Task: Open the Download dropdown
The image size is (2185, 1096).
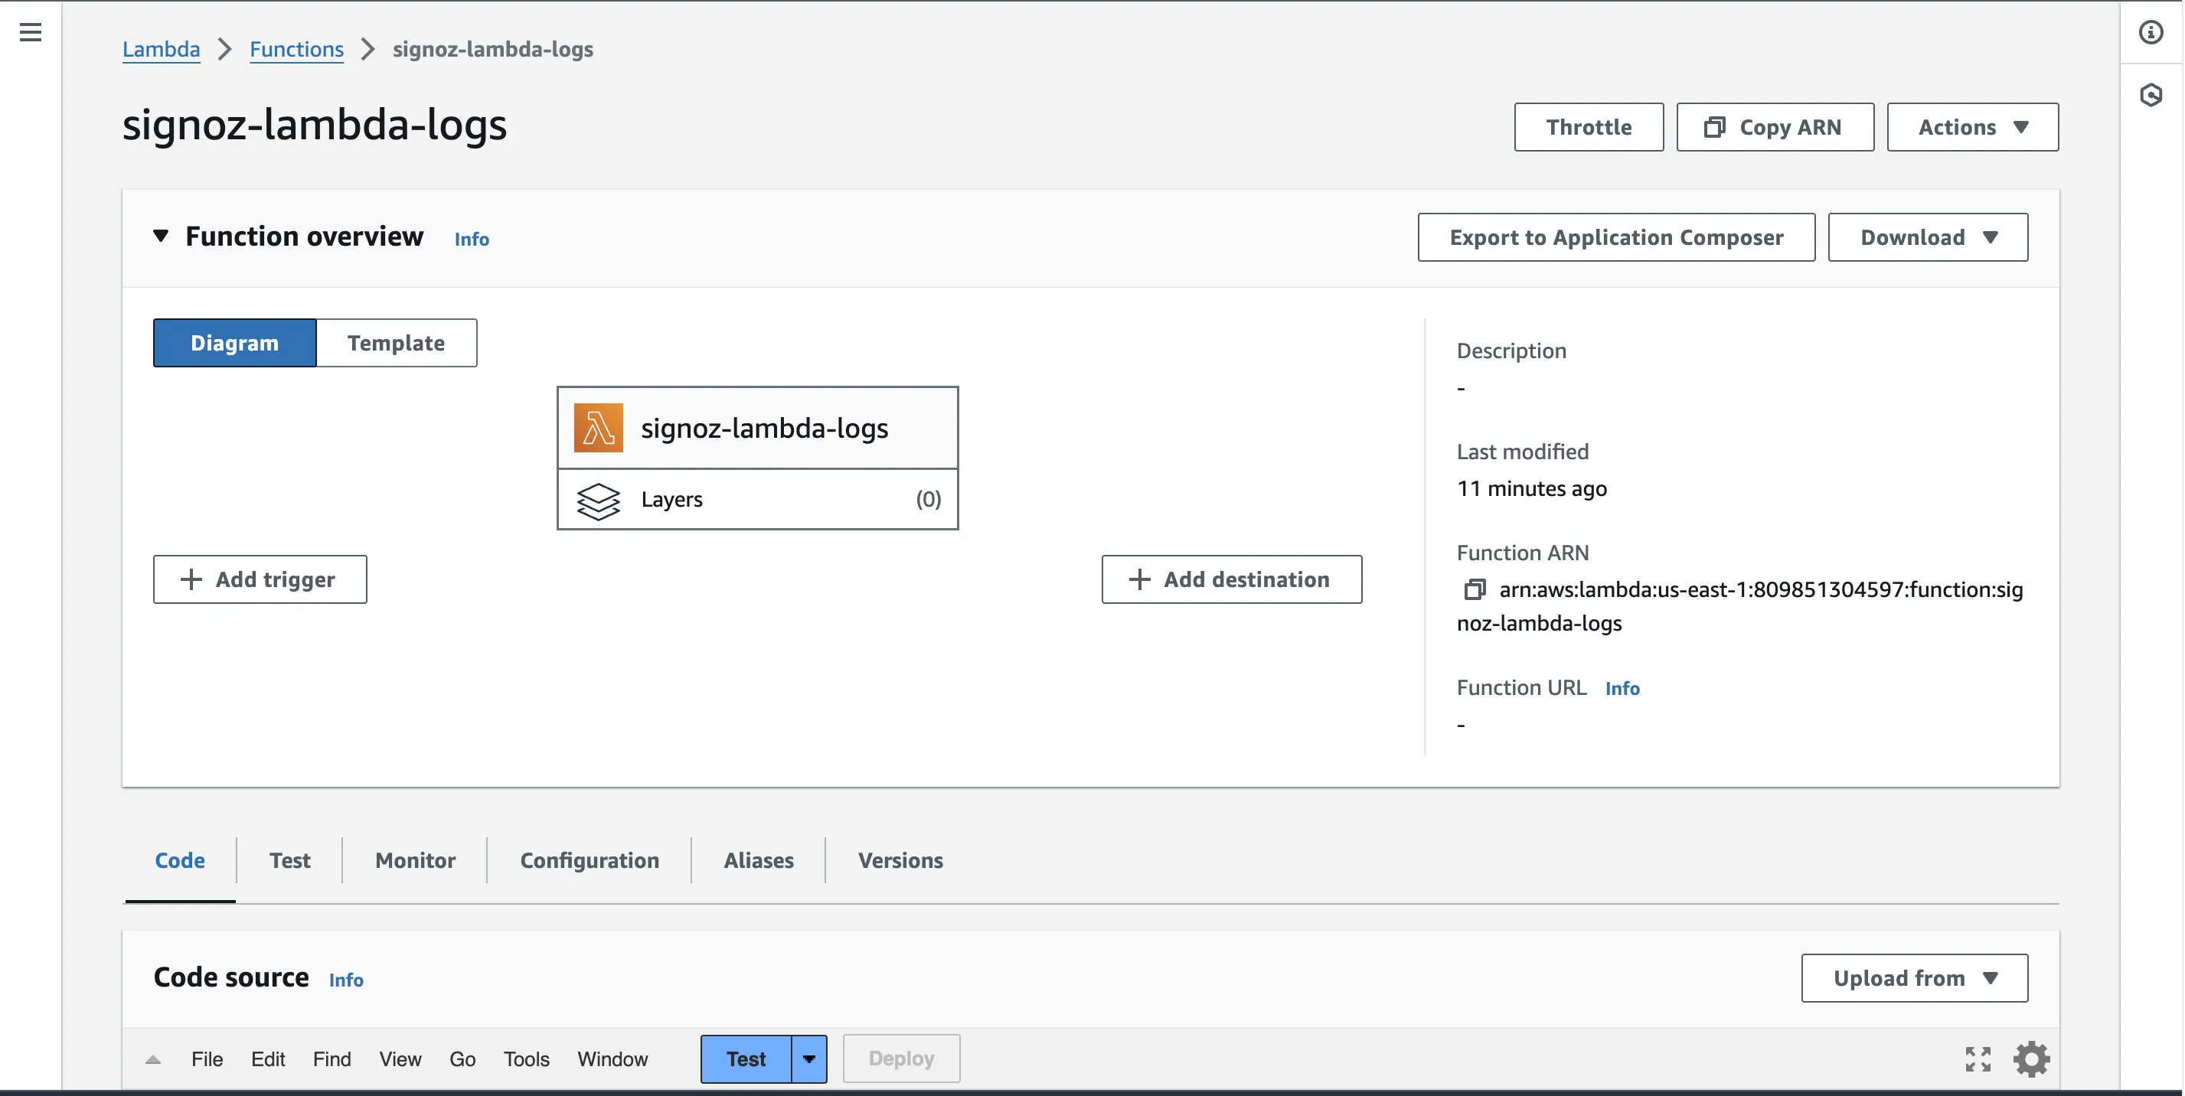Action: click(x=1928, y=237)
